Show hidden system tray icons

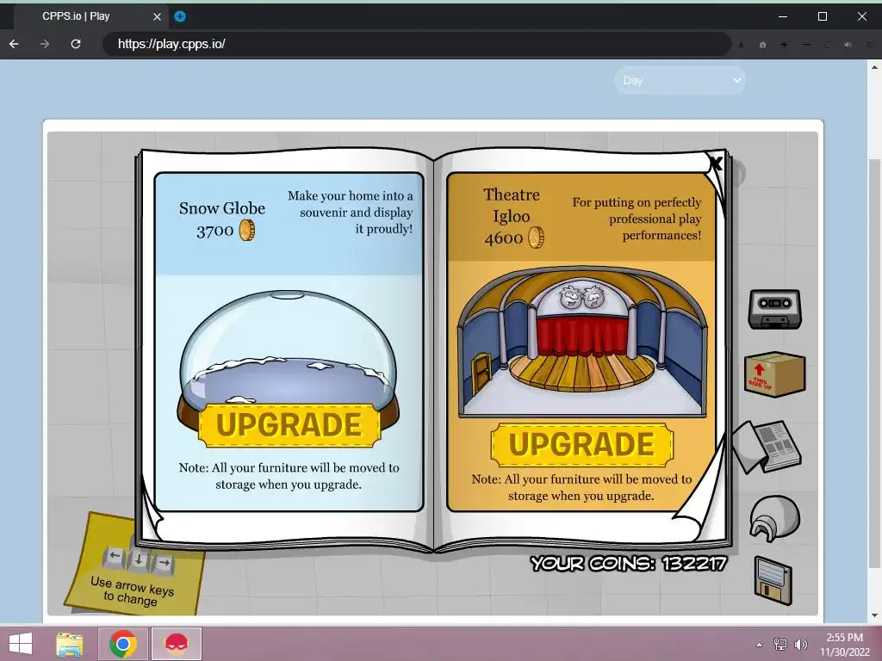click(759, 644)
